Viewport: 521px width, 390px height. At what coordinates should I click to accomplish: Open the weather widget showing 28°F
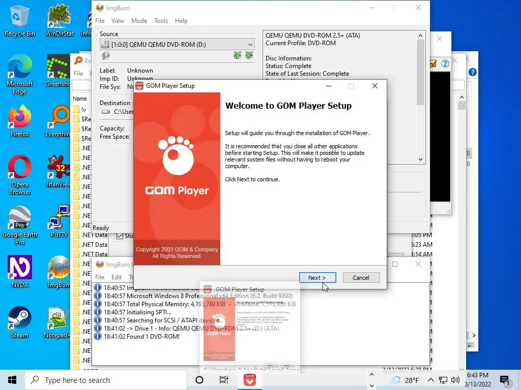(x=404, y=380)
